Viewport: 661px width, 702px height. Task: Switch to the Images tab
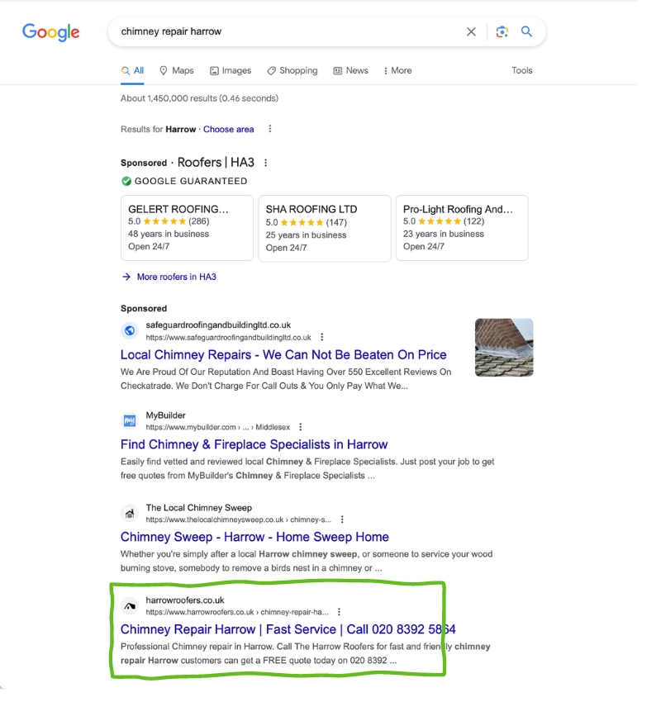click(231, 71)
